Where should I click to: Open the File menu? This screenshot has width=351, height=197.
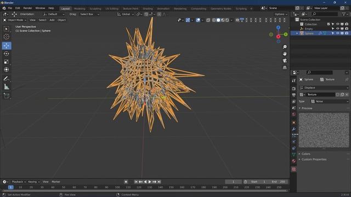10,8
